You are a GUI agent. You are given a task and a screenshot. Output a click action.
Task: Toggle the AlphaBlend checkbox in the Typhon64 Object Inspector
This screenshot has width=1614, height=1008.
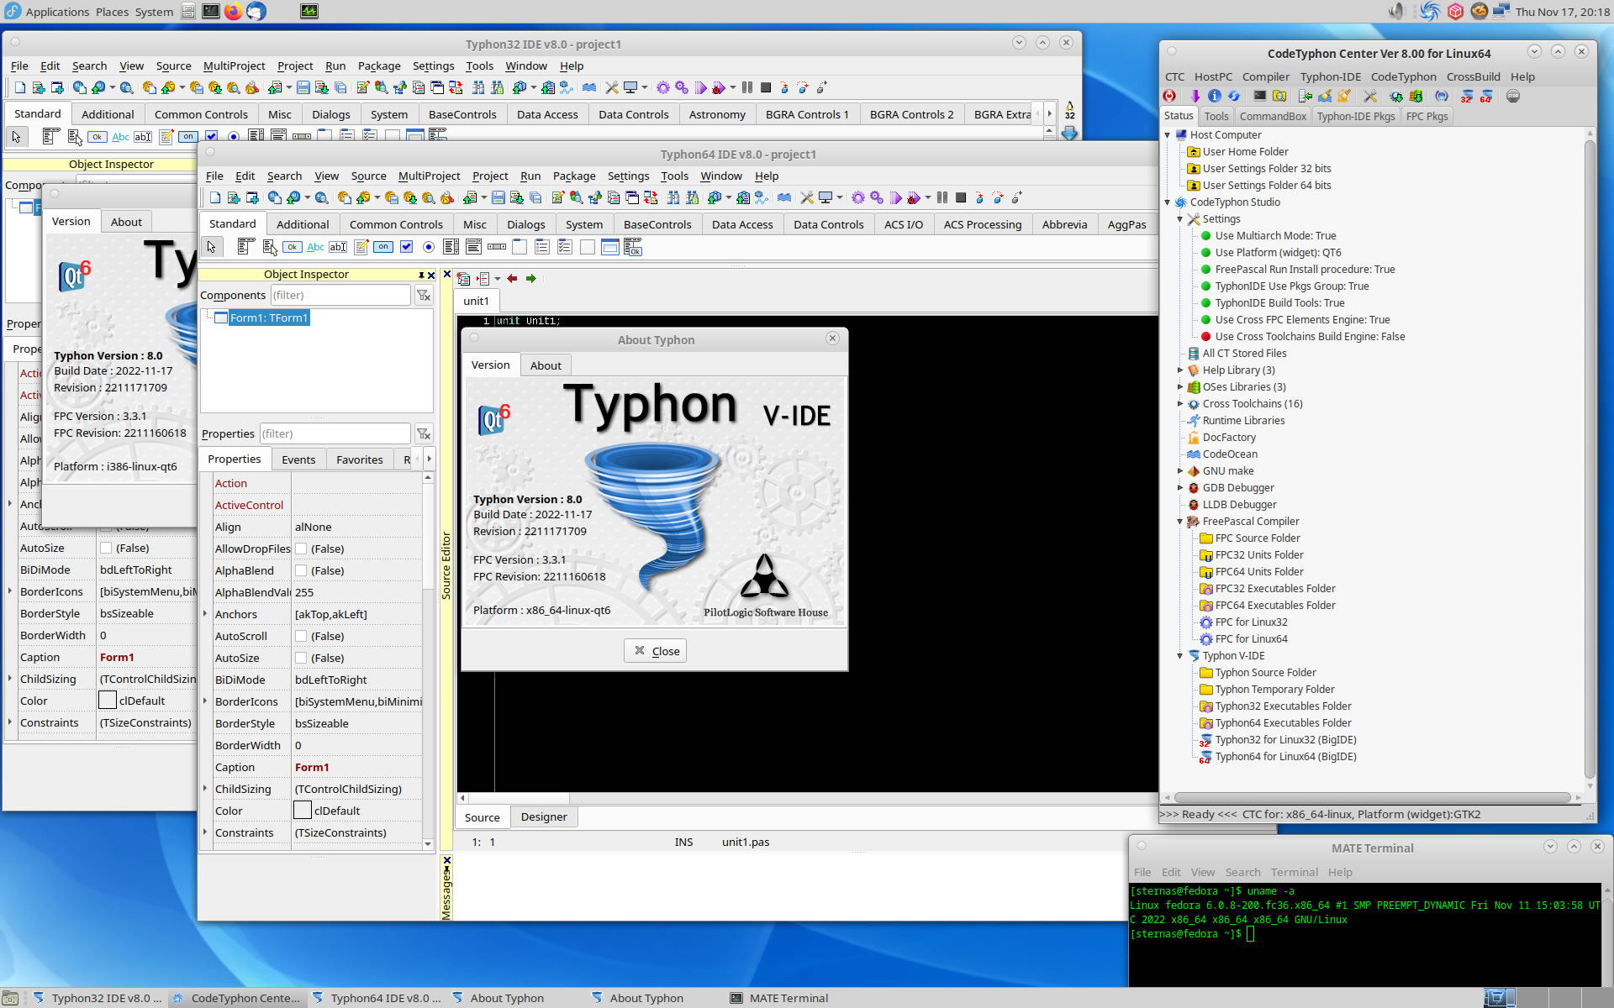click(x=301, y=570)
